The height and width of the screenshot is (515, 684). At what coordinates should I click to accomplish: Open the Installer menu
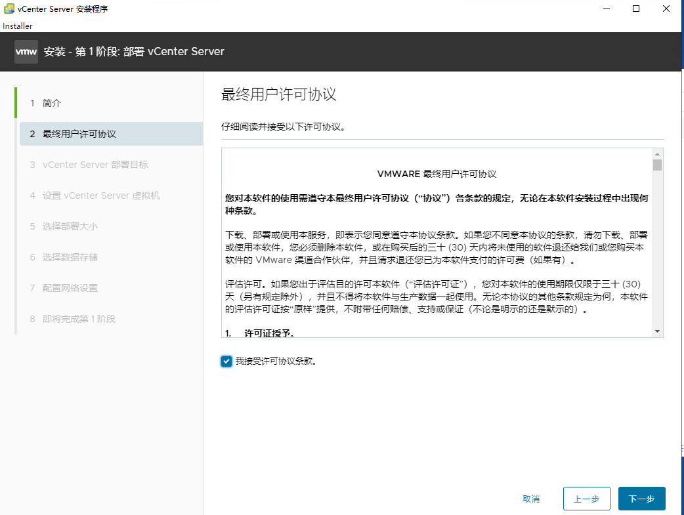coord(18,26)
